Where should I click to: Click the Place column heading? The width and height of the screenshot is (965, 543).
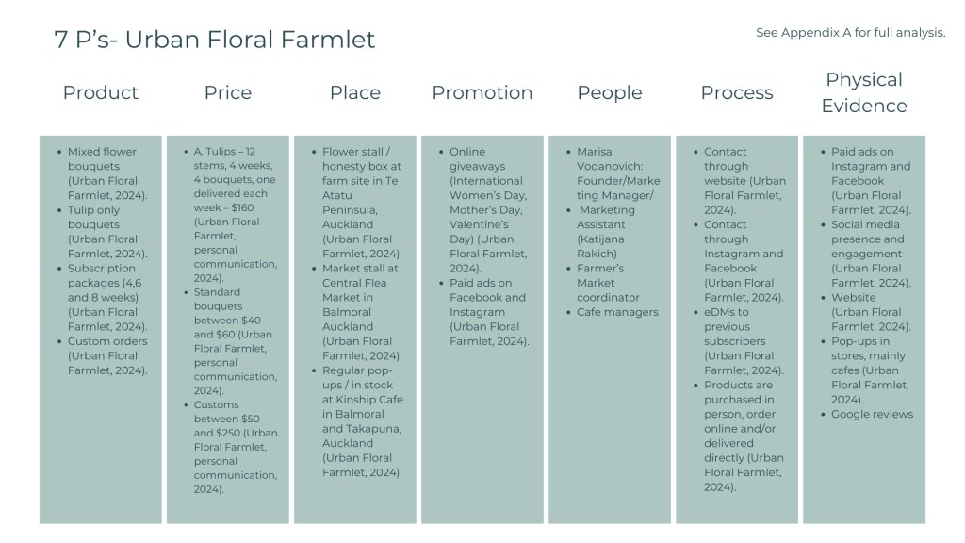pos(355,92)
